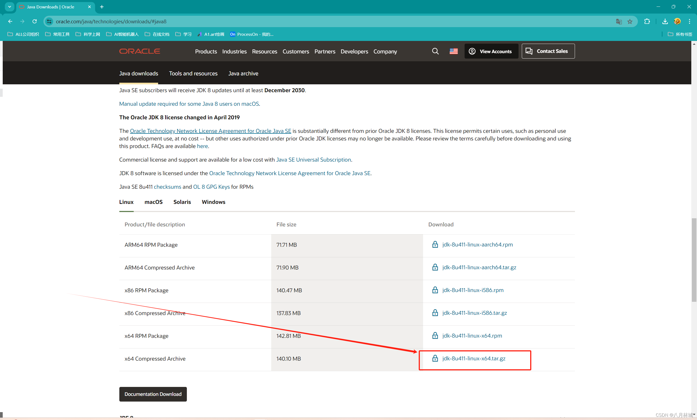Open the Partners menu
Screen dimensions: 697x420
325,52
